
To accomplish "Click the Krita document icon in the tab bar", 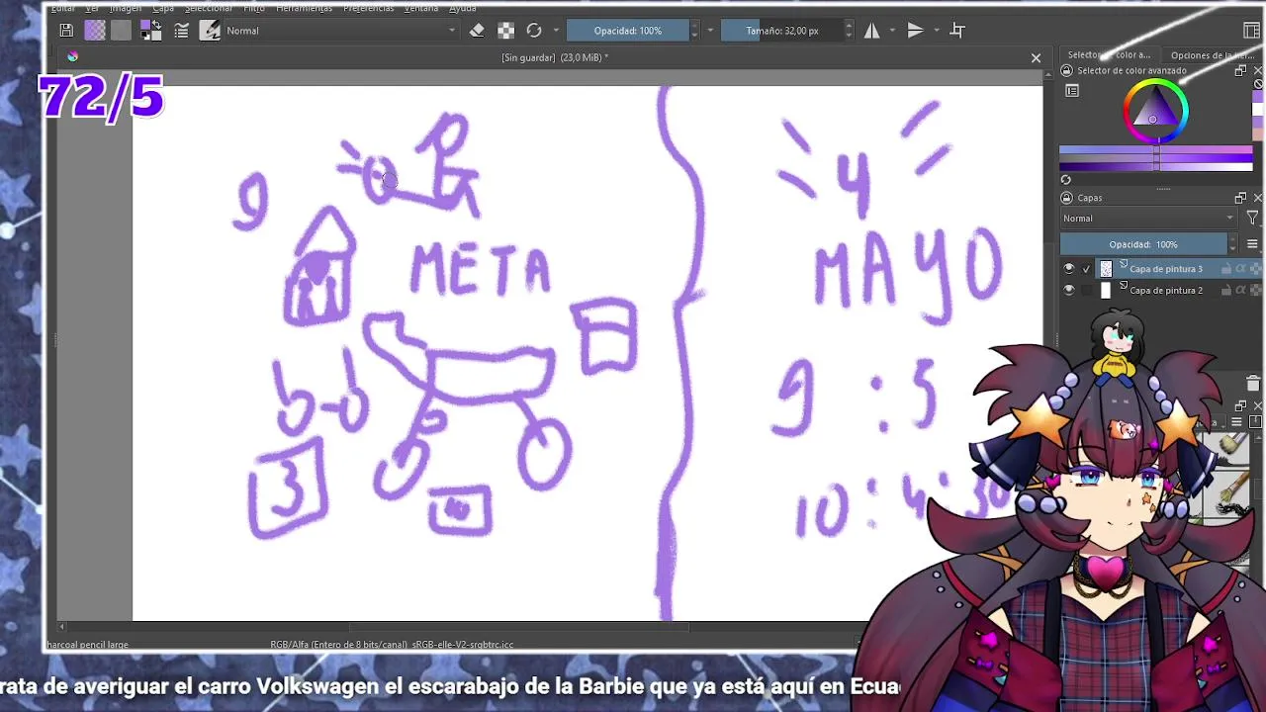I will (72, 57).
